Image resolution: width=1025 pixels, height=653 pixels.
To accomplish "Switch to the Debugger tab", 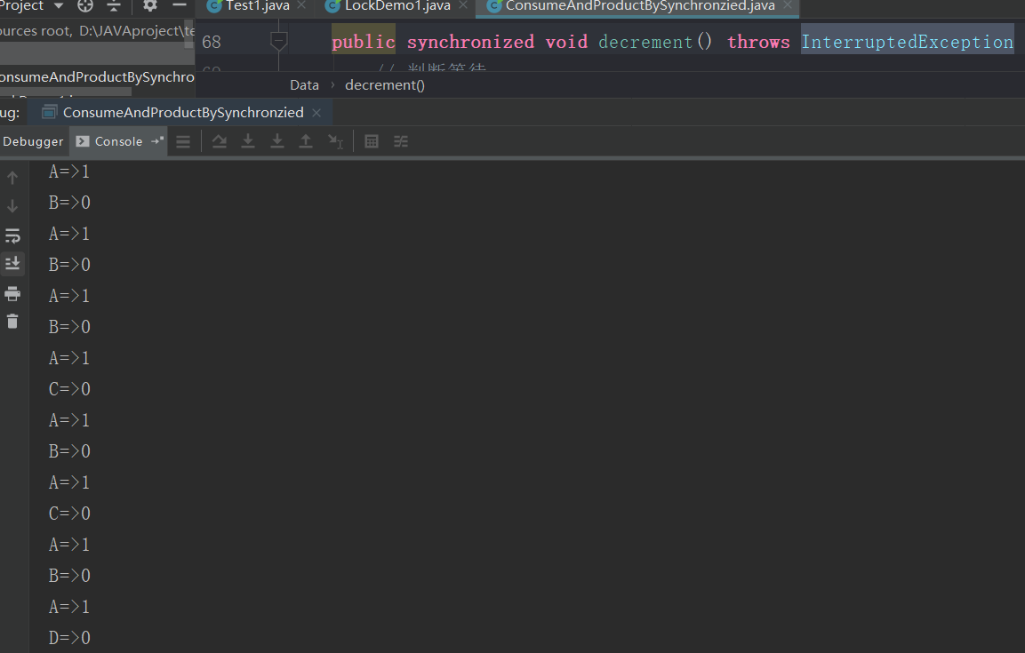I will click(34, 141).
